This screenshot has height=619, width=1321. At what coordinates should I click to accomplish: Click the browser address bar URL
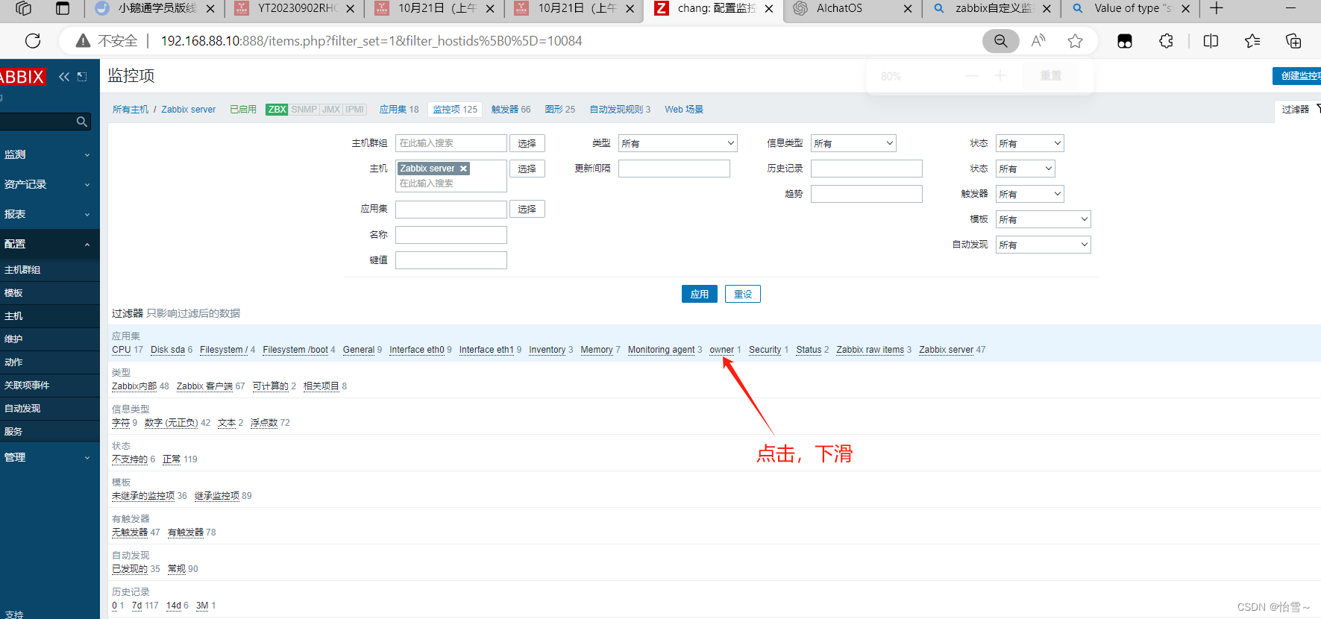pos(371,41)
